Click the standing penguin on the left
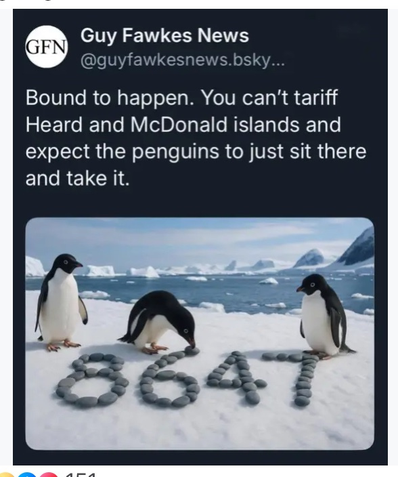This screenshot has width=398, height=477. tap(61, 302)
